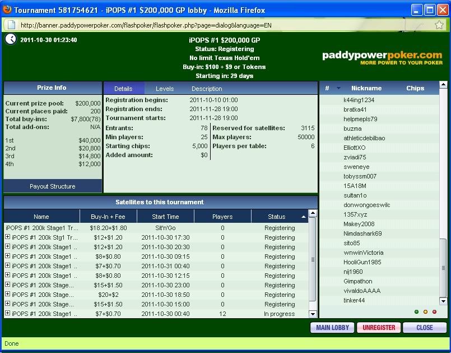
Task: Switch to the Details tab
Action: 123,89
